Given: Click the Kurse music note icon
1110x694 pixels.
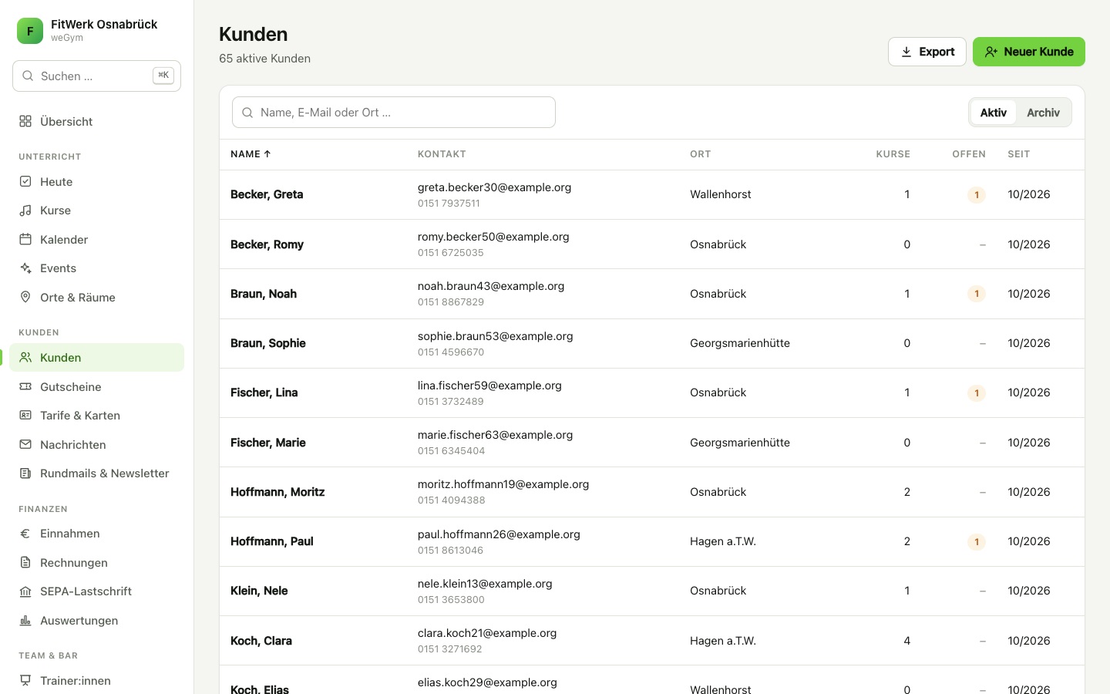Looking at the screenshot, I should (25, 211).
